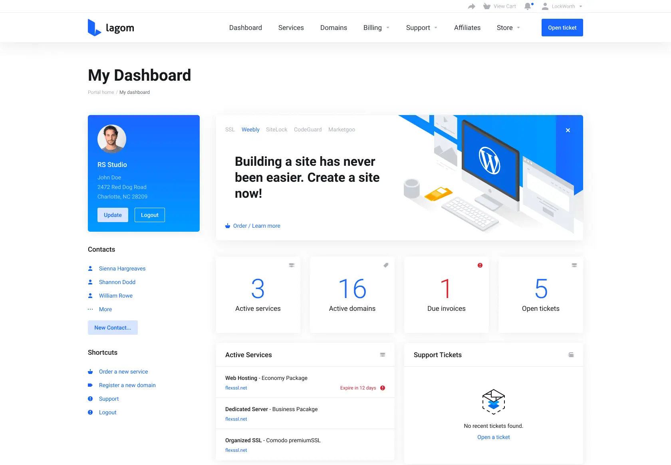Click the 1 Due invoices number
Viewport: 671px width, 465px height.
point(446,289)
